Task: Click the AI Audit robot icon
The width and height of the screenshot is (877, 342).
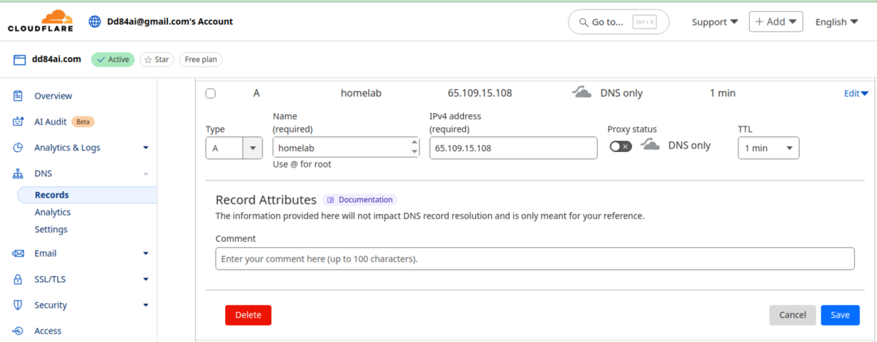Action: click(x=18, y=122)
